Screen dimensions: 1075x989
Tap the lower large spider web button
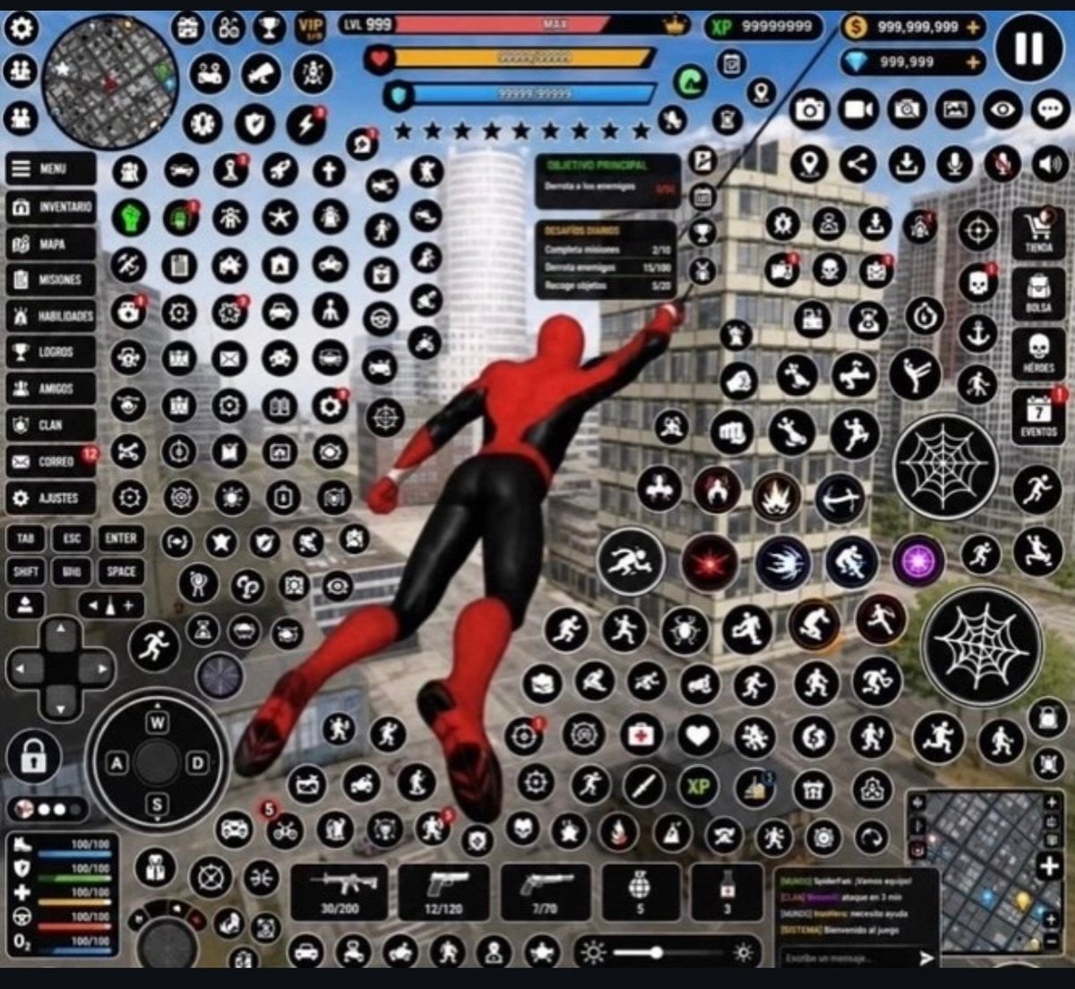point(981,645)
